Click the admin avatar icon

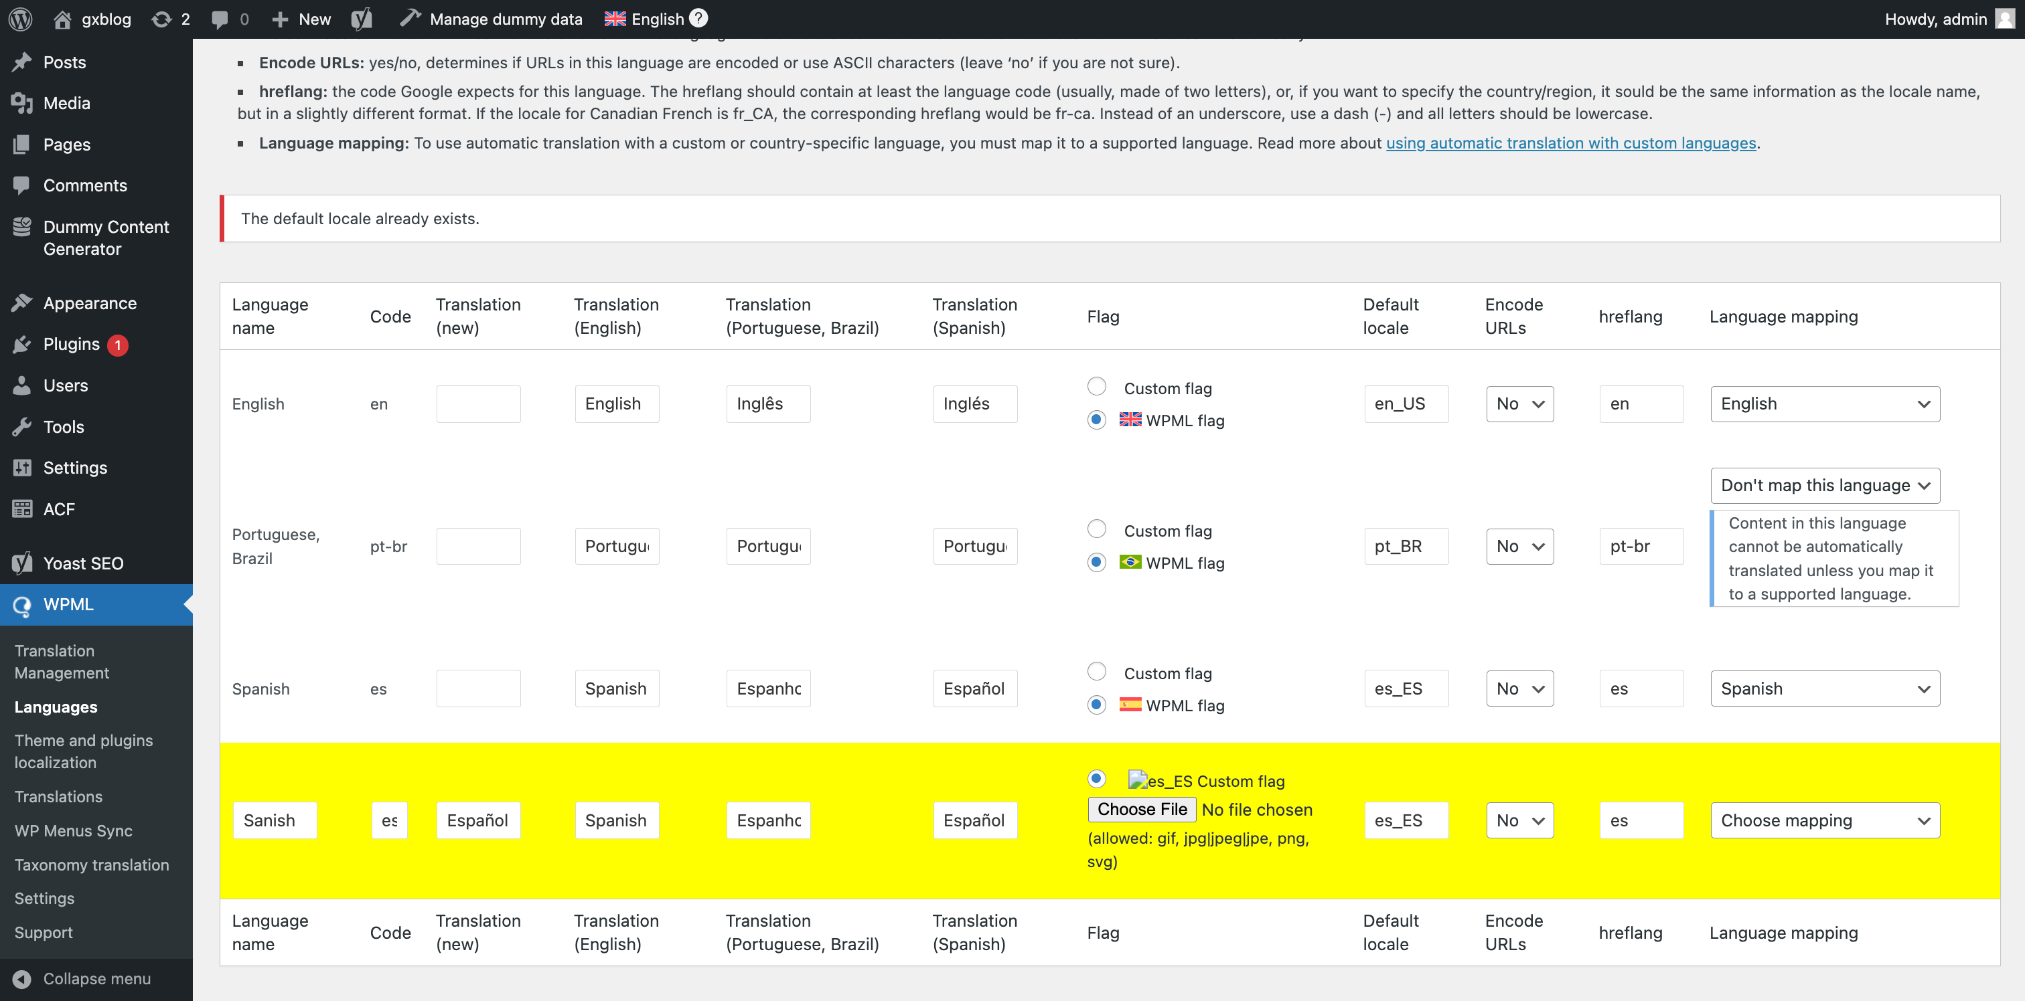(2004, 19)
